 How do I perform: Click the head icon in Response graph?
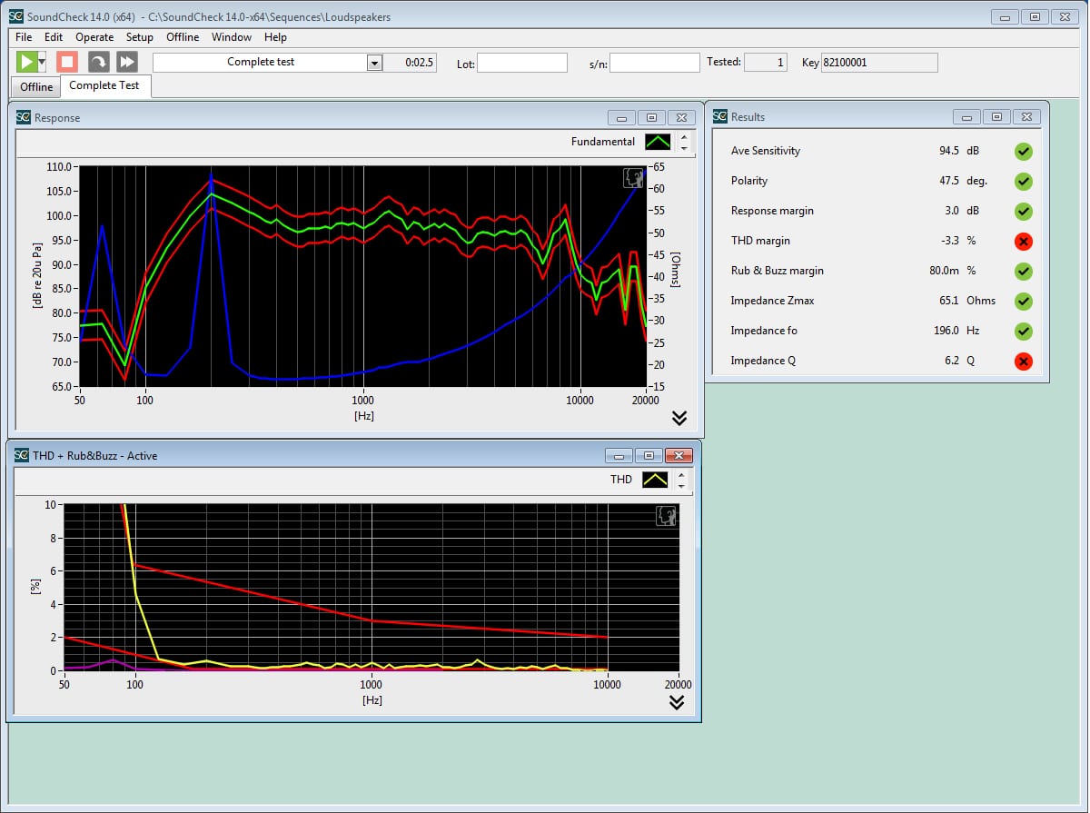pyautogui.click(x=632, y=178)
